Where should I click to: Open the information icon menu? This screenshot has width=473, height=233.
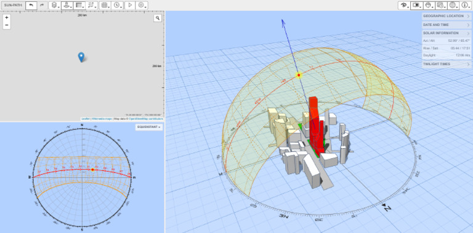[466, 5]
